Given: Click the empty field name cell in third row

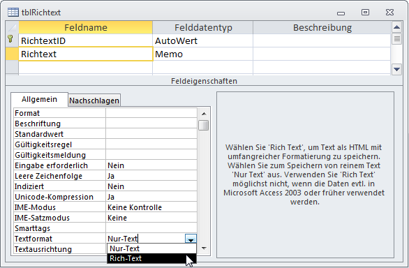Looking at the screenshot, I should click(86, 68).
